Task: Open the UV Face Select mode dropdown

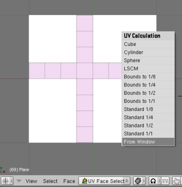Action: click(104, 181)
